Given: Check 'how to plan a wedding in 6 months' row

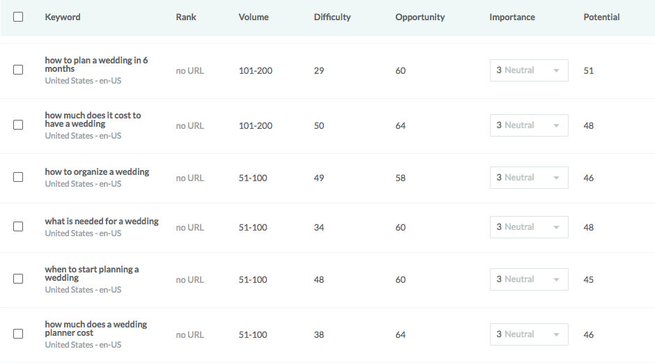Looking at the screenshot, I should [x=18, y=70].
